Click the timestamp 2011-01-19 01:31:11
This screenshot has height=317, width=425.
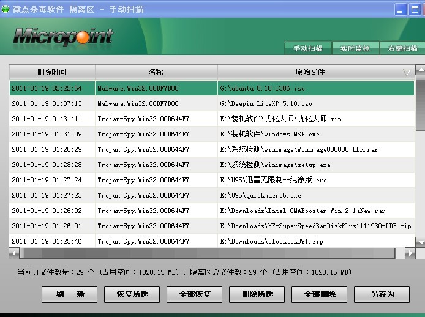click(47, 119)
